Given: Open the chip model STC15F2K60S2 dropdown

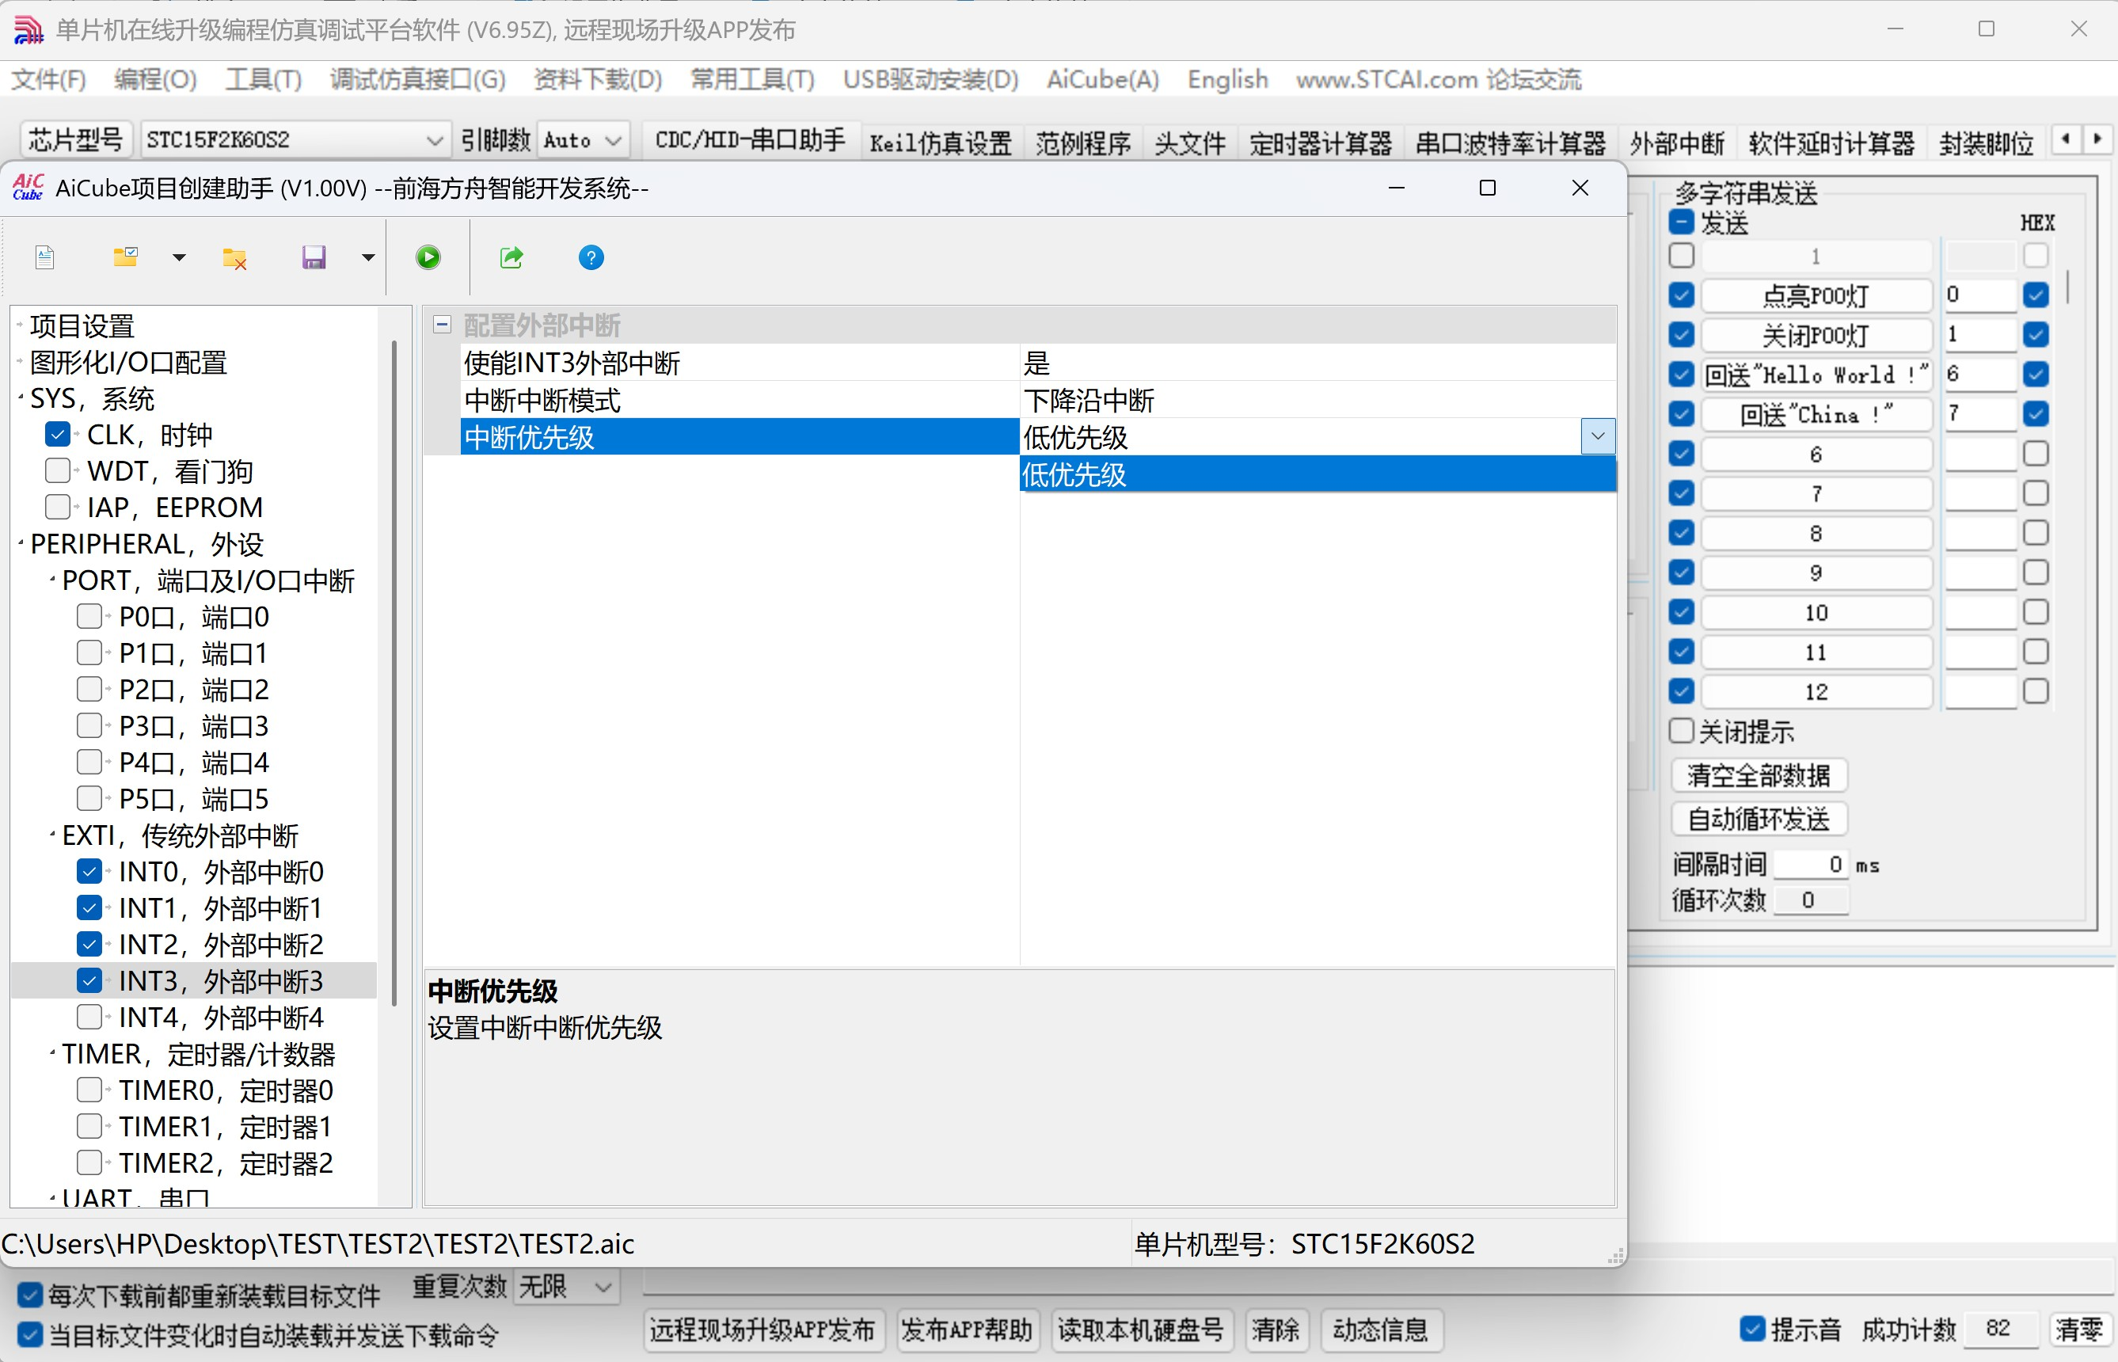Looking at the screenshot, I should pos(434,139).
